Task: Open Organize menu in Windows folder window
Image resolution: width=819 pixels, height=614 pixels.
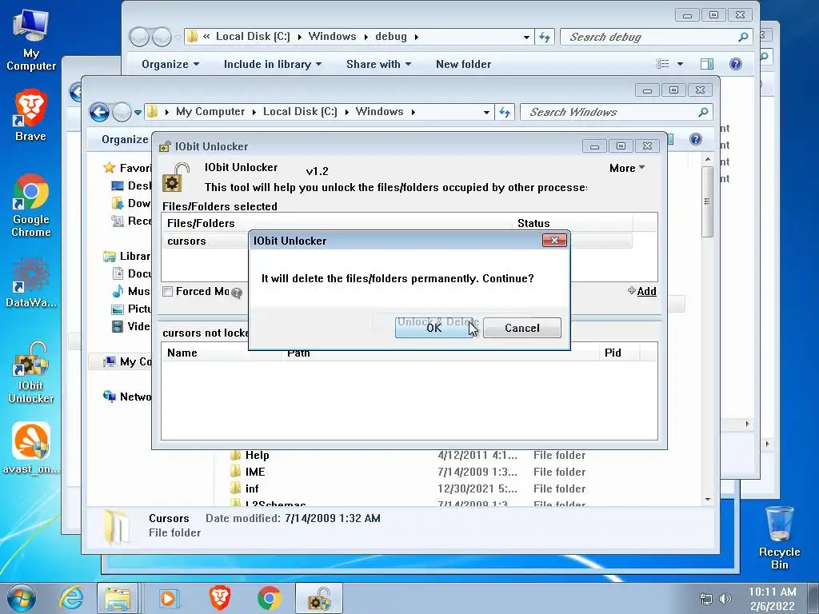Action: coord(124,139)
